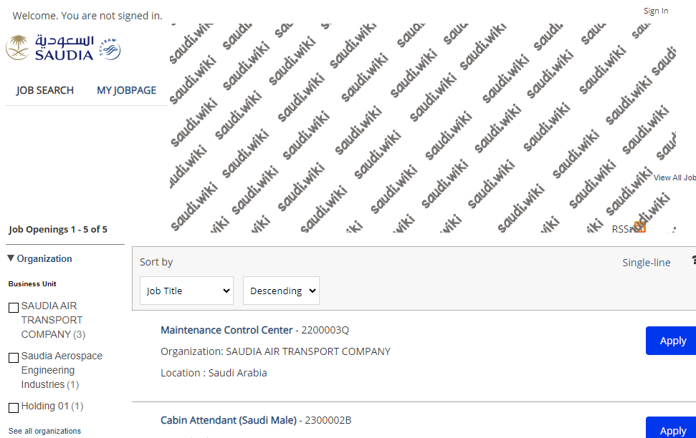The image size is (696, 438).
Task: Click See all organizations link
Action: 44,431
